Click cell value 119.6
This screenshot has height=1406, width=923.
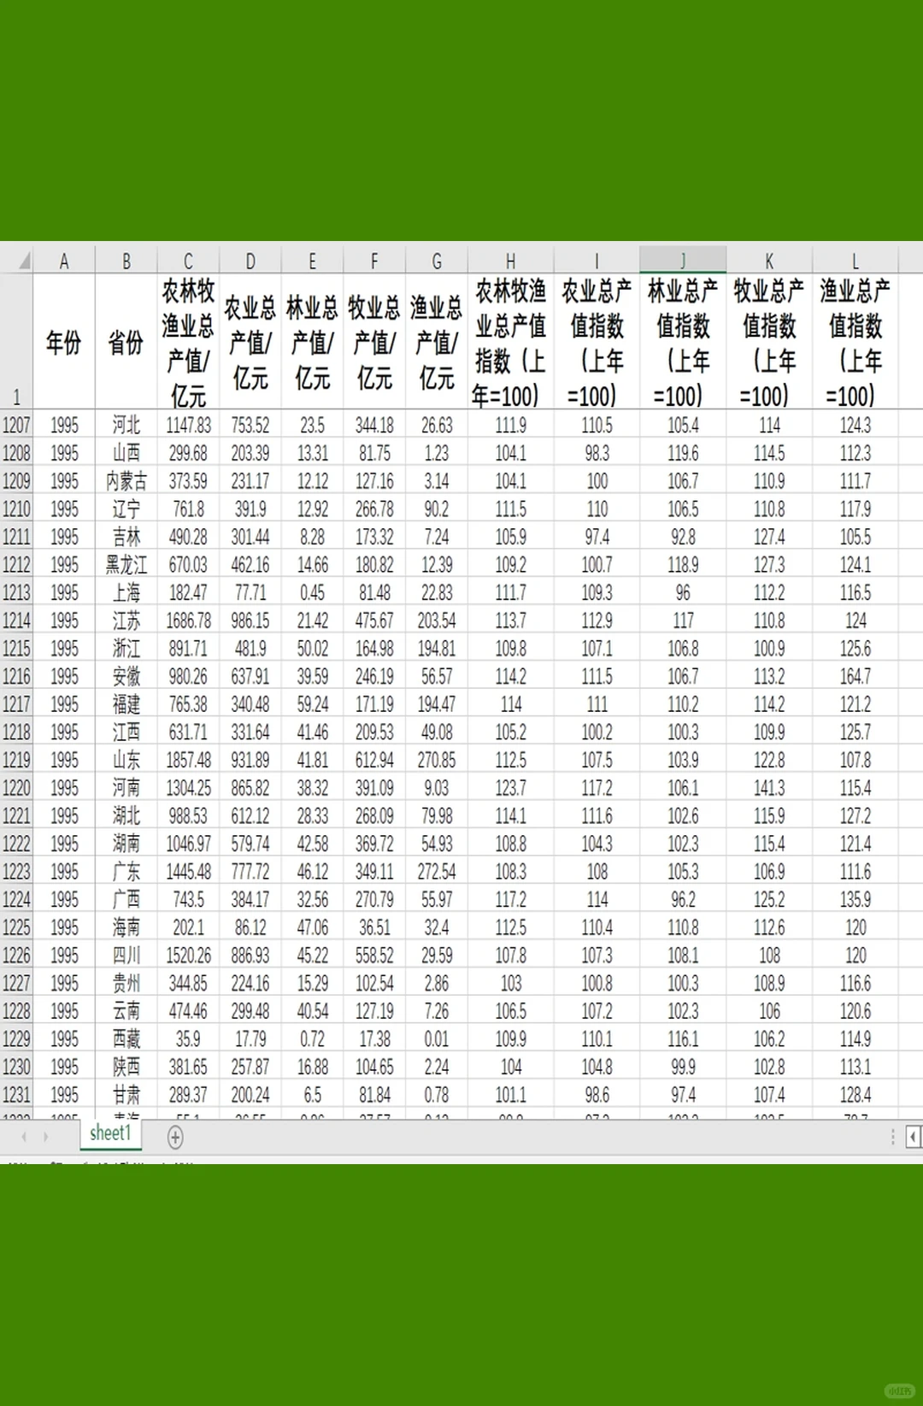tap(683, 453)
